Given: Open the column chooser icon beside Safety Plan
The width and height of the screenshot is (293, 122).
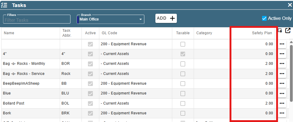Looking at the screenshot, I should click(x=280, y=31).
